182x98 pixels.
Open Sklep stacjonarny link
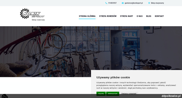(x=157, y=3)
